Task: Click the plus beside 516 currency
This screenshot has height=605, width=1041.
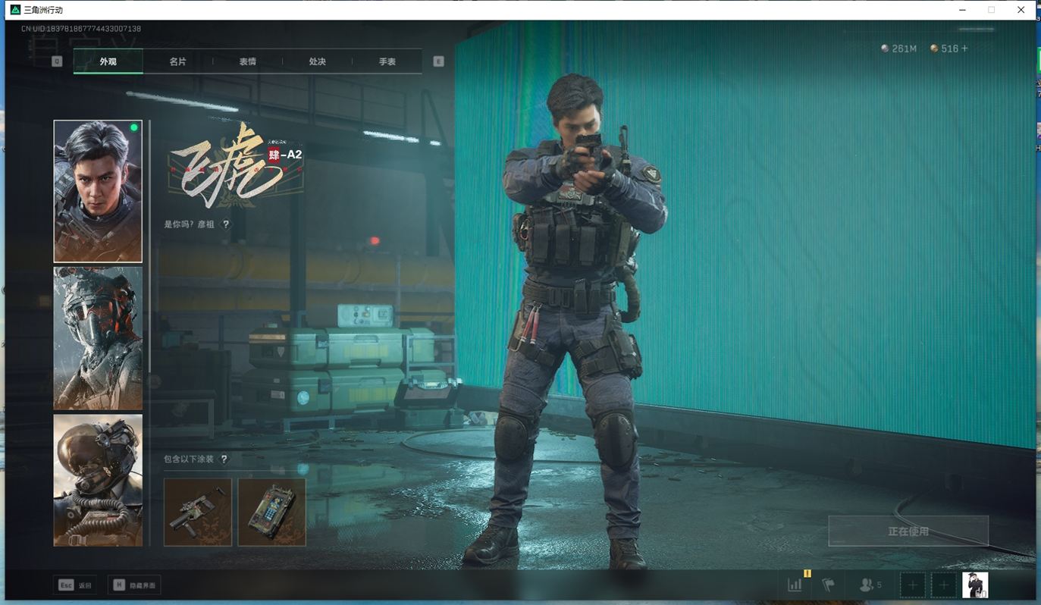Action: (964, 49)
